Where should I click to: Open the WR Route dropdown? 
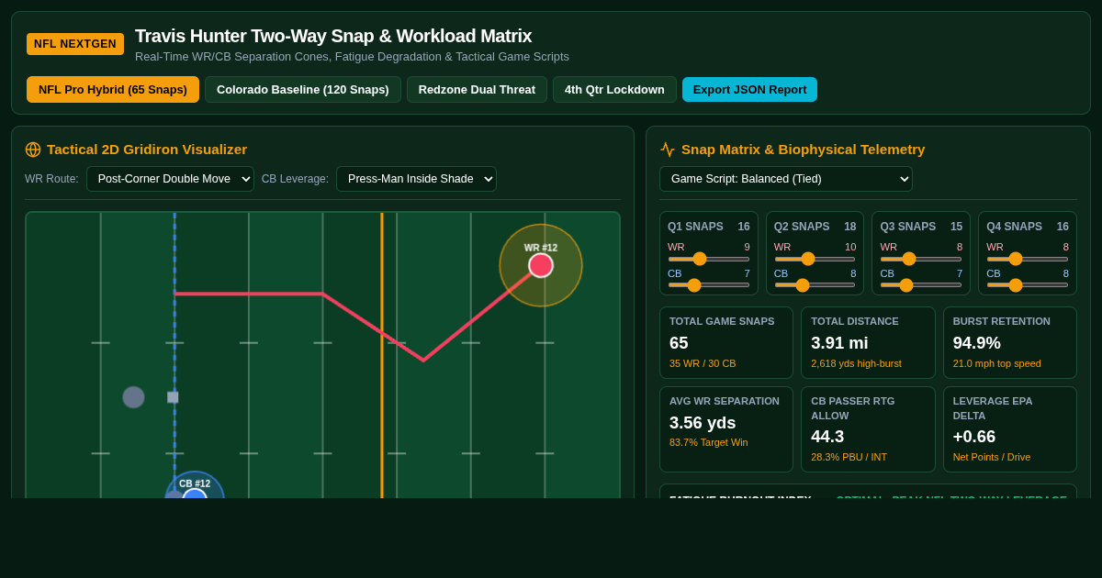170,179
